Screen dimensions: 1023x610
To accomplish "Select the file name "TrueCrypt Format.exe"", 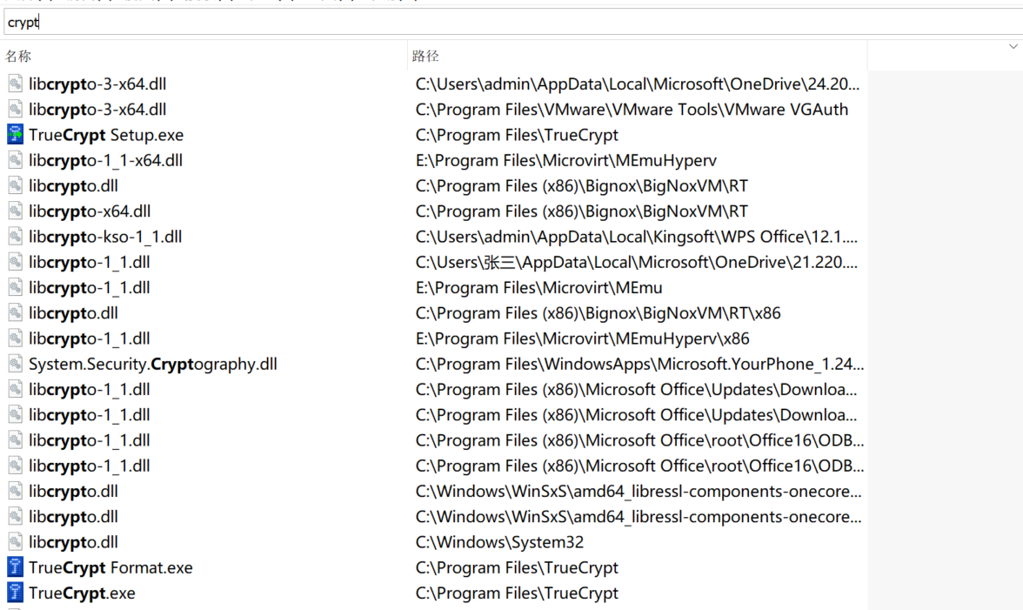I will pyautogui.click(x=110, y=567).
